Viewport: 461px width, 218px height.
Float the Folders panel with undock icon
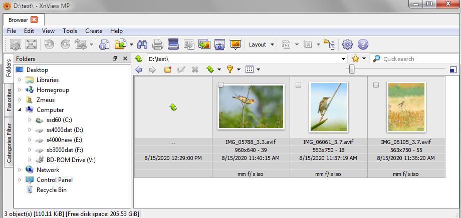[115, 58]
